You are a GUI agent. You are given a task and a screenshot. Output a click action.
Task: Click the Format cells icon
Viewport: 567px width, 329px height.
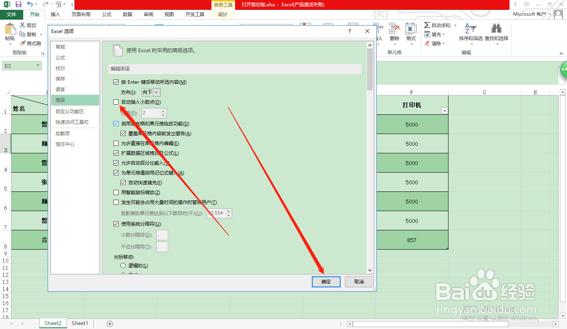(411, 28)
